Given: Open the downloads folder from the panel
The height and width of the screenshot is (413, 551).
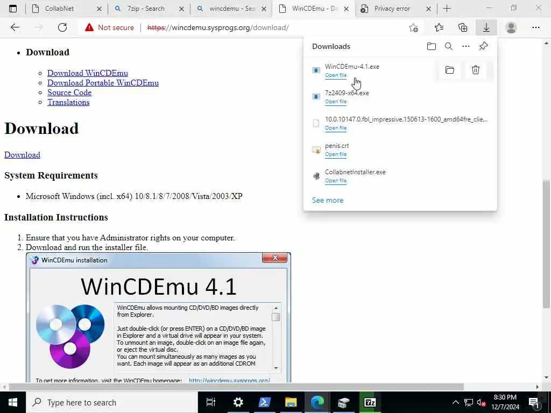Looking at the screenshot, I should point(432,46).
